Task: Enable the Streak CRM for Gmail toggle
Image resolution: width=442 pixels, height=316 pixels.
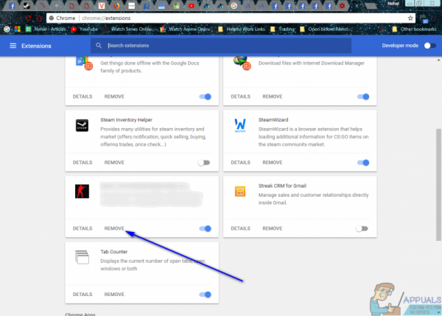Action: [x=362, y=228]
